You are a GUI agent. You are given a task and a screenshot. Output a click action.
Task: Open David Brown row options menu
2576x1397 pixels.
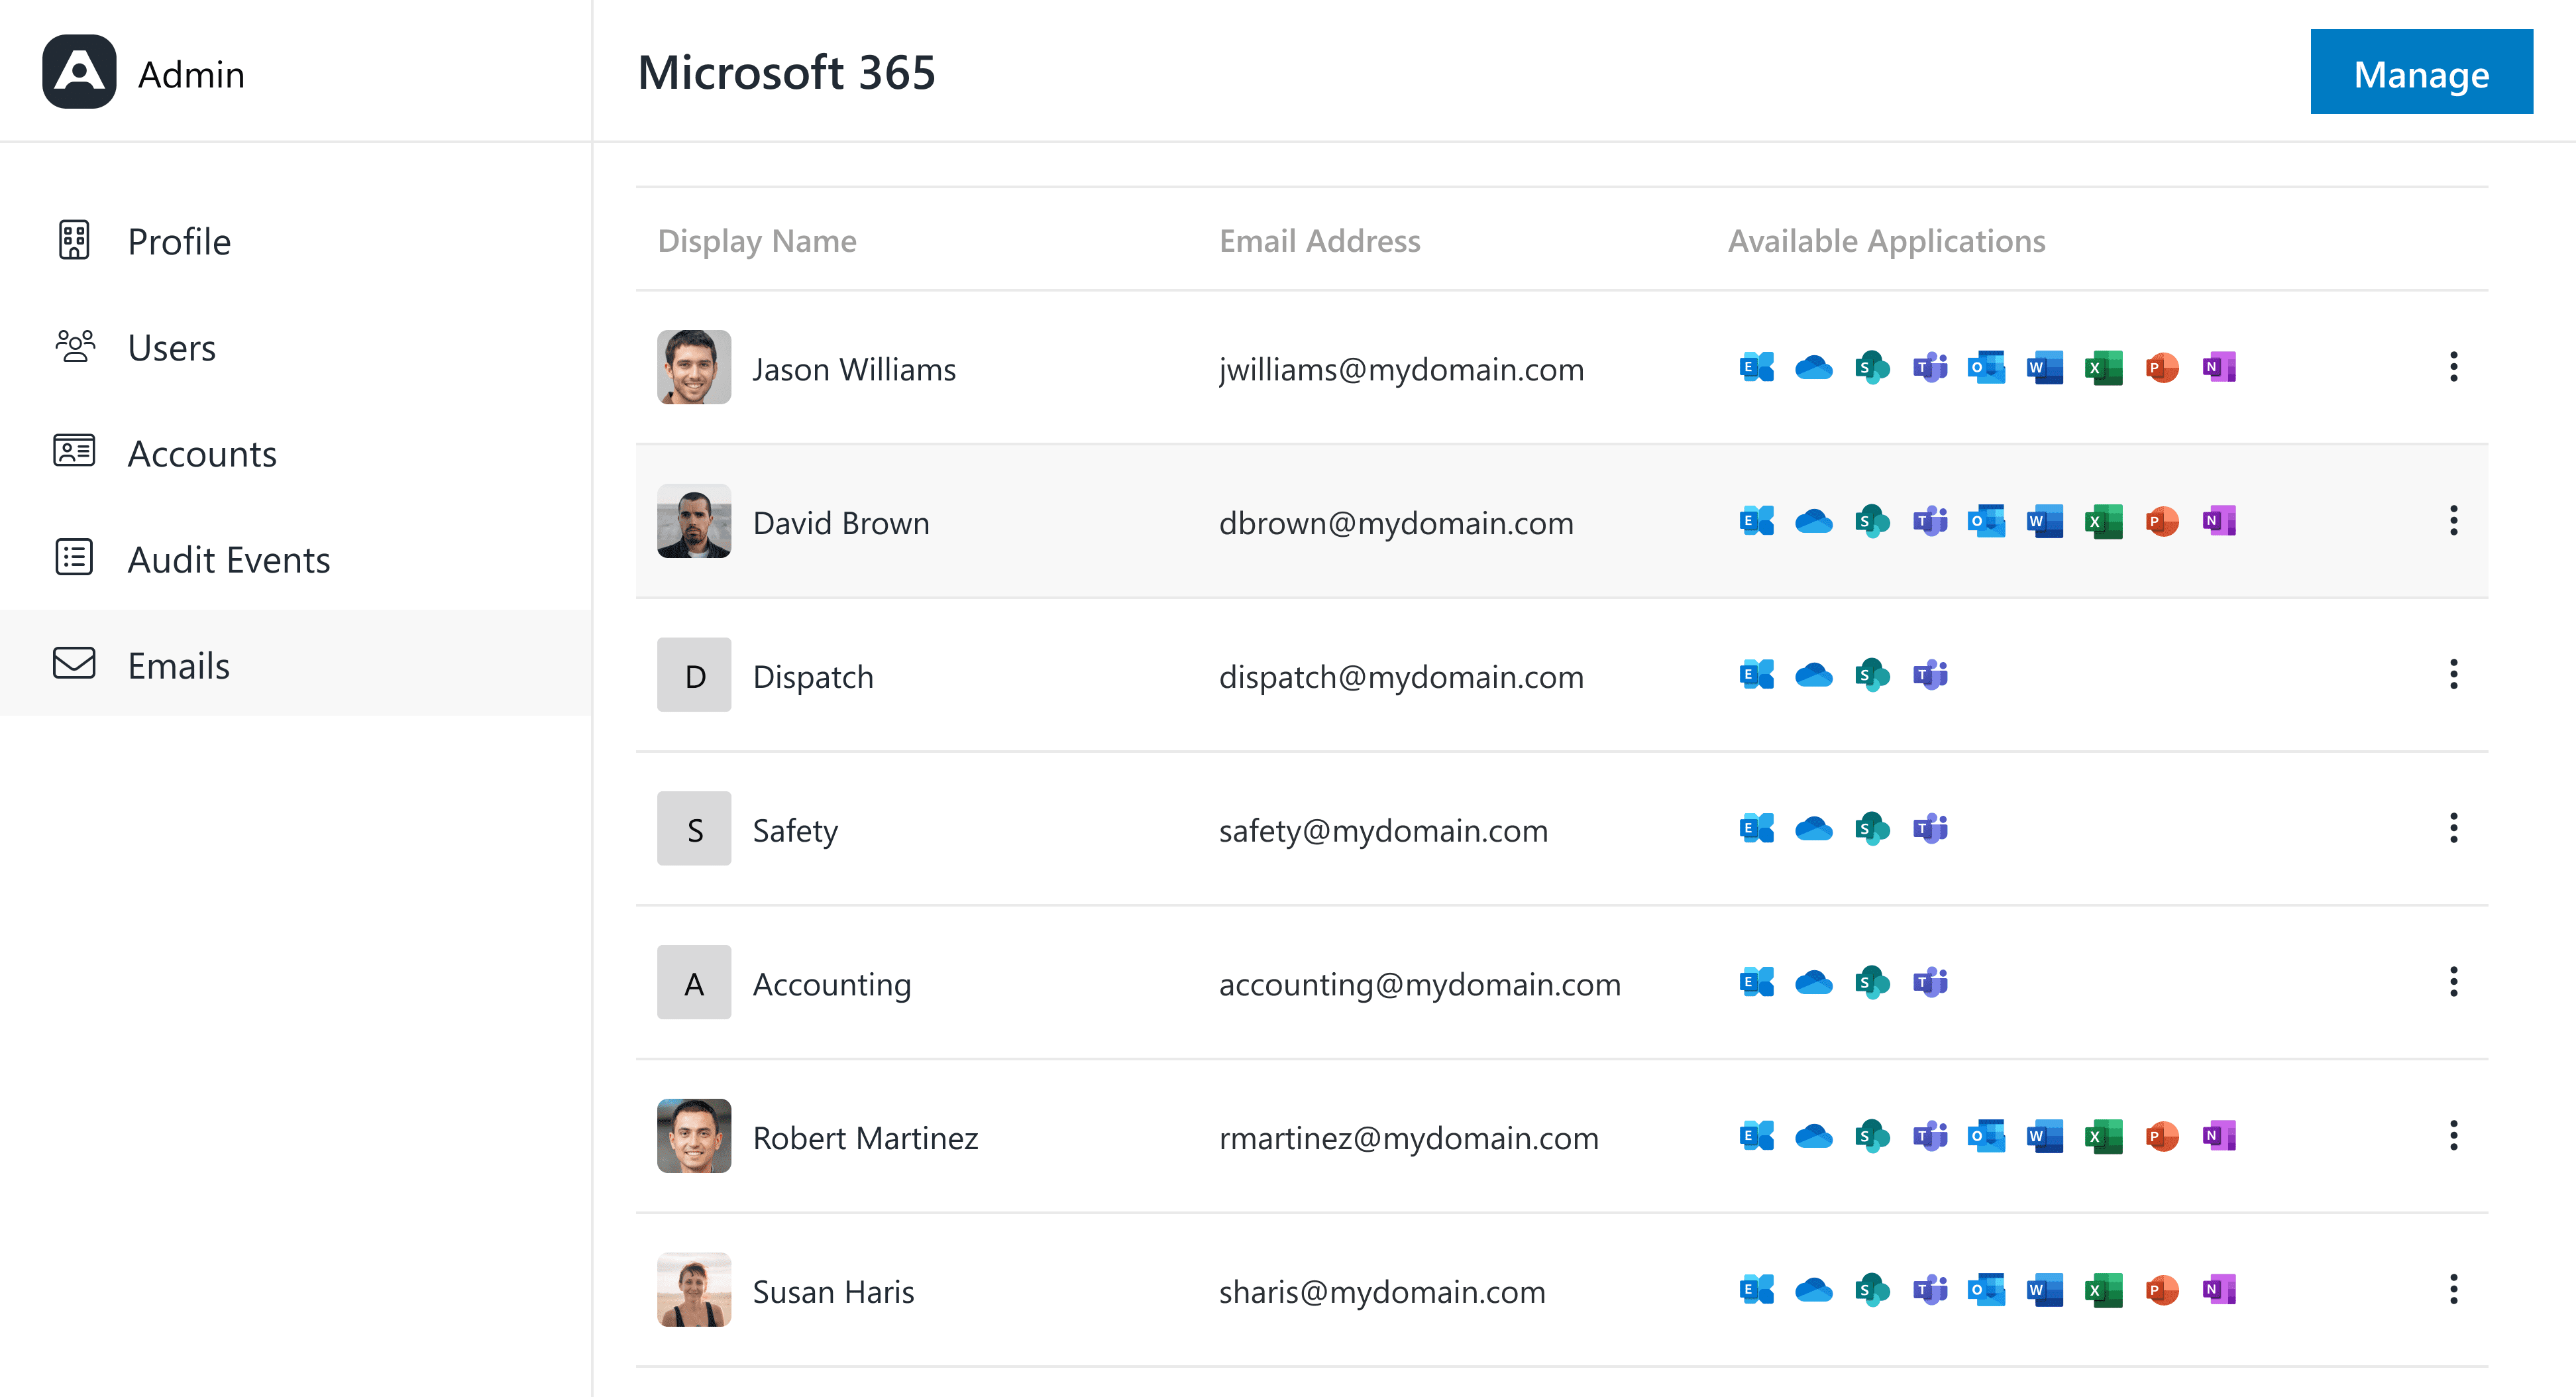(x=2453, y=521)
